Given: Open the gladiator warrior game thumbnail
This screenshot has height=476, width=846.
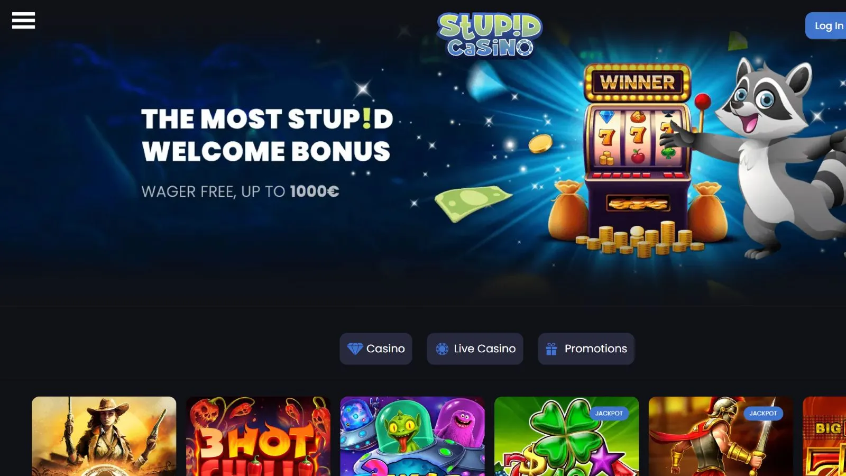Looking at the screenshot, I should [721, 436].
